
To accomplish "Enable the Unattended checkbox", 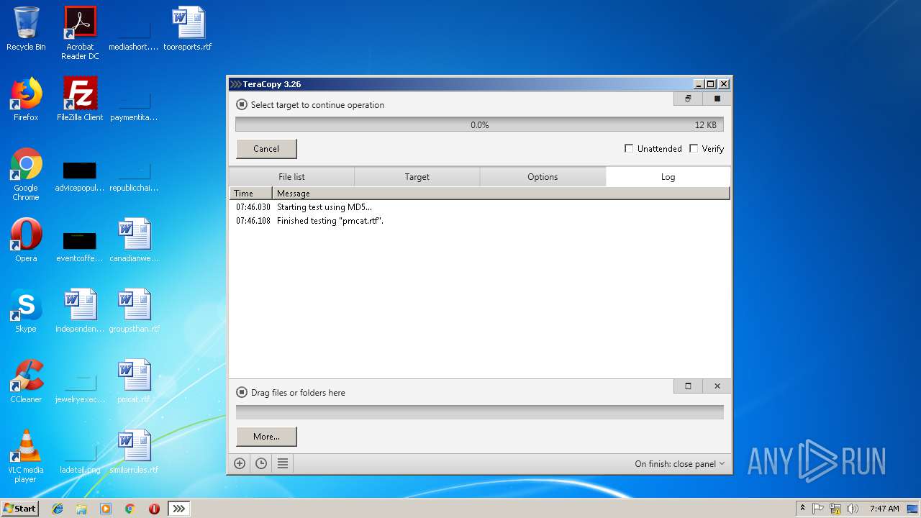I will tap(629, 148).
